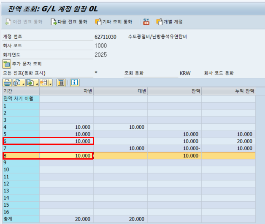The width and height of the screenshot is (265, 224).
Task: Click the additional characteristics display icon (추가 문자 조회)
Action: [x=7, y=64]
